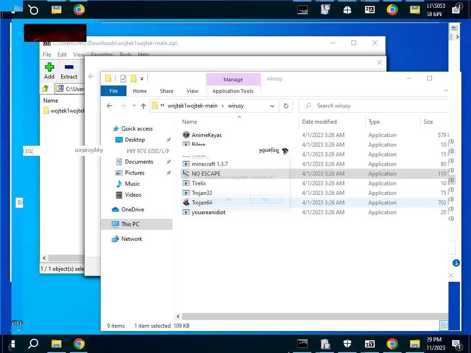Select the Trojan64 application

(202, 203)
